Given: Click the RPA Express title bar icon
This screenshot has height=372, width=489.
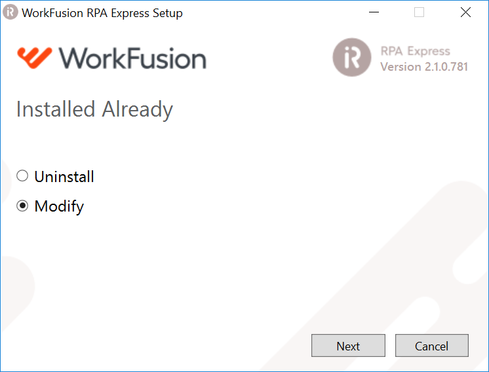Looking at the screenshot, I should (x=10, y=12).
